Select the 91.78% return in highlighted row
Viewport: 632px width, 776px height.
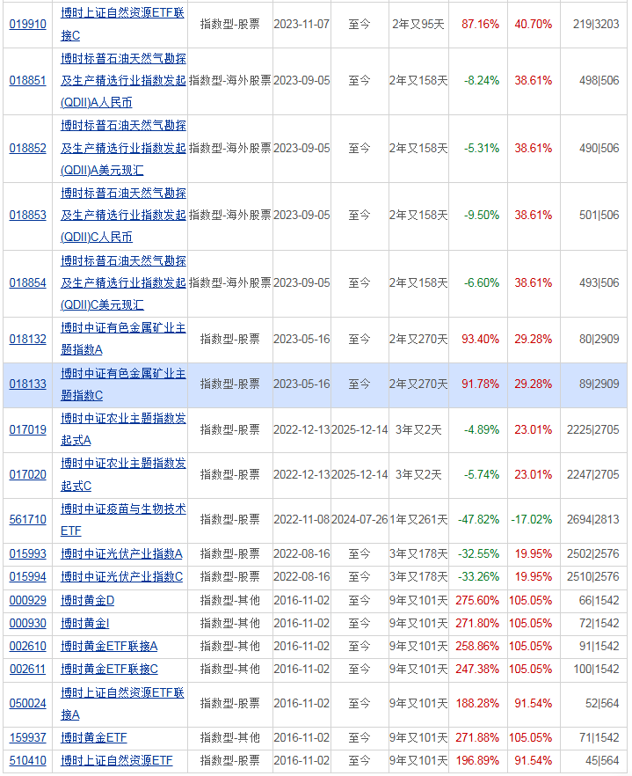coord(480,384)
